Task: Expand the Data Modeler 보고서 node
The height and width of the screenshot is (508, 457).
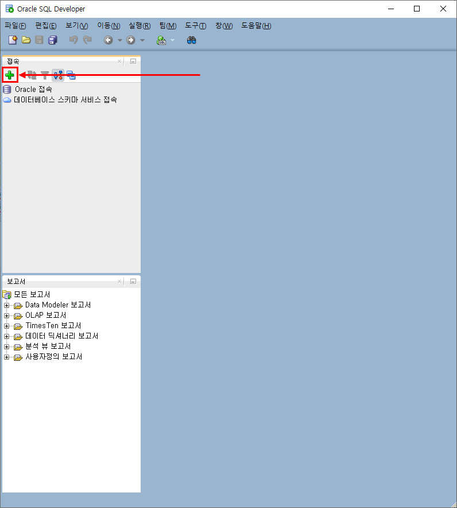Action: [x=6, y=305]
